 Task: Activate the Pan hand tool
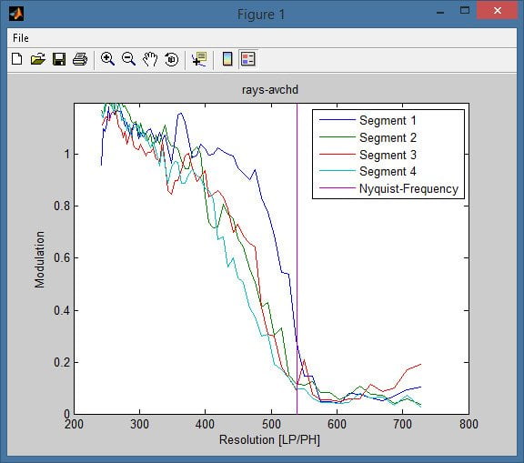pyautogui.click(x=150, y=59)
